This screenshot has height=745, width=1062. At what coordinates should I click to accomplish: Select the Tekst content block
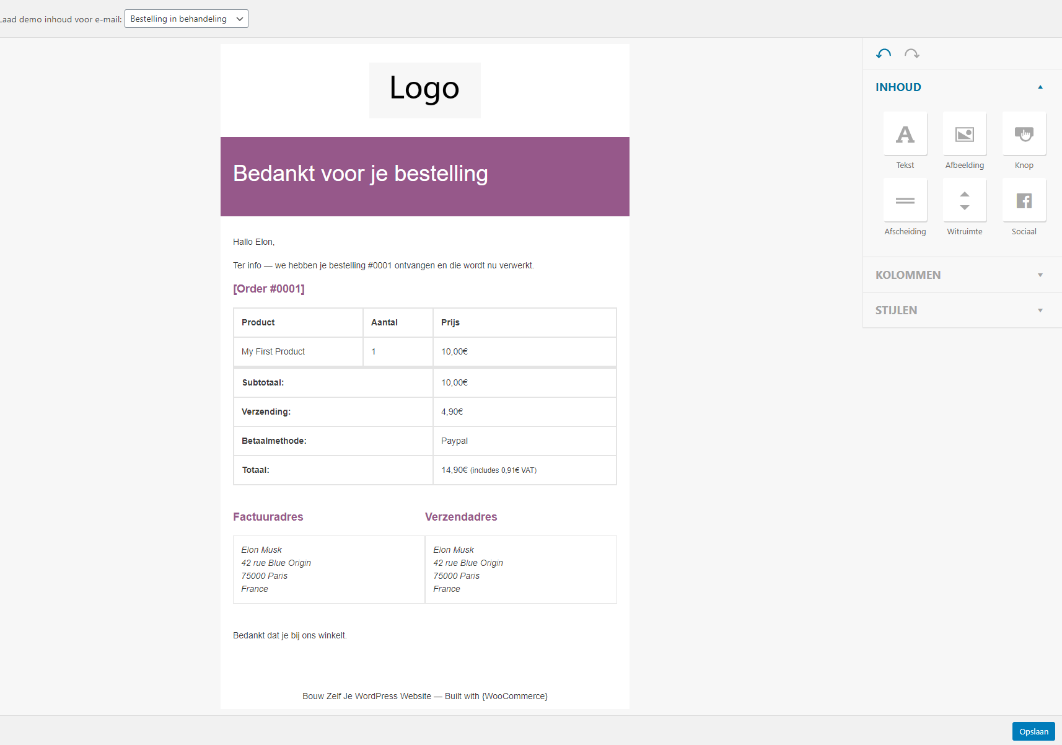point(905,134)
